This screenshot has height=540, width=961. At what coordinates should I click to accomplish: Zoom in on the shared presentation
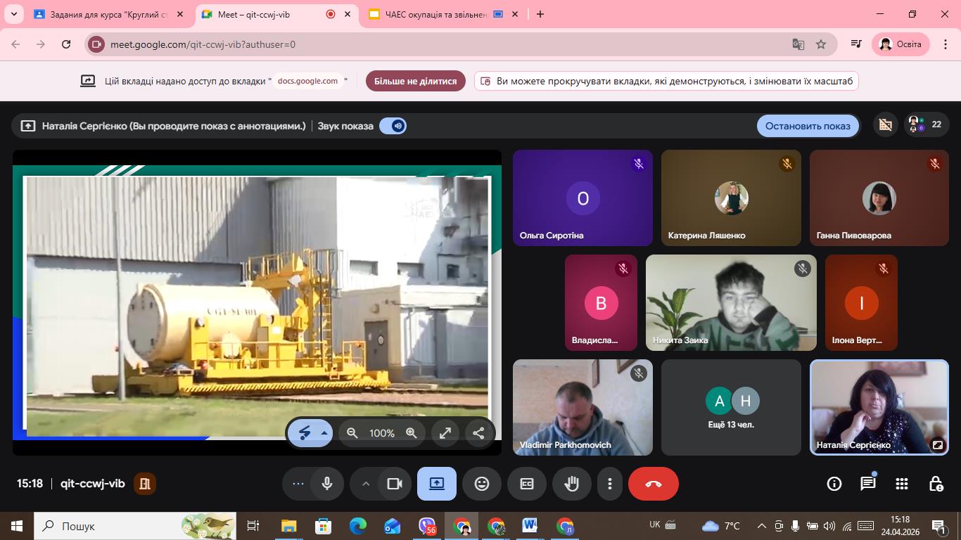[x=412, y=433]
